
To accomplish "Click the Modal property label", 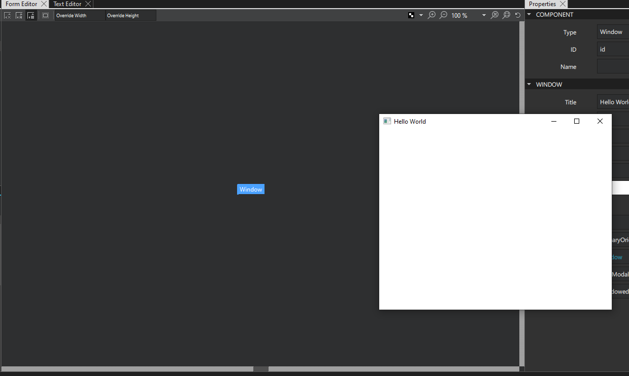I will 620,274.
